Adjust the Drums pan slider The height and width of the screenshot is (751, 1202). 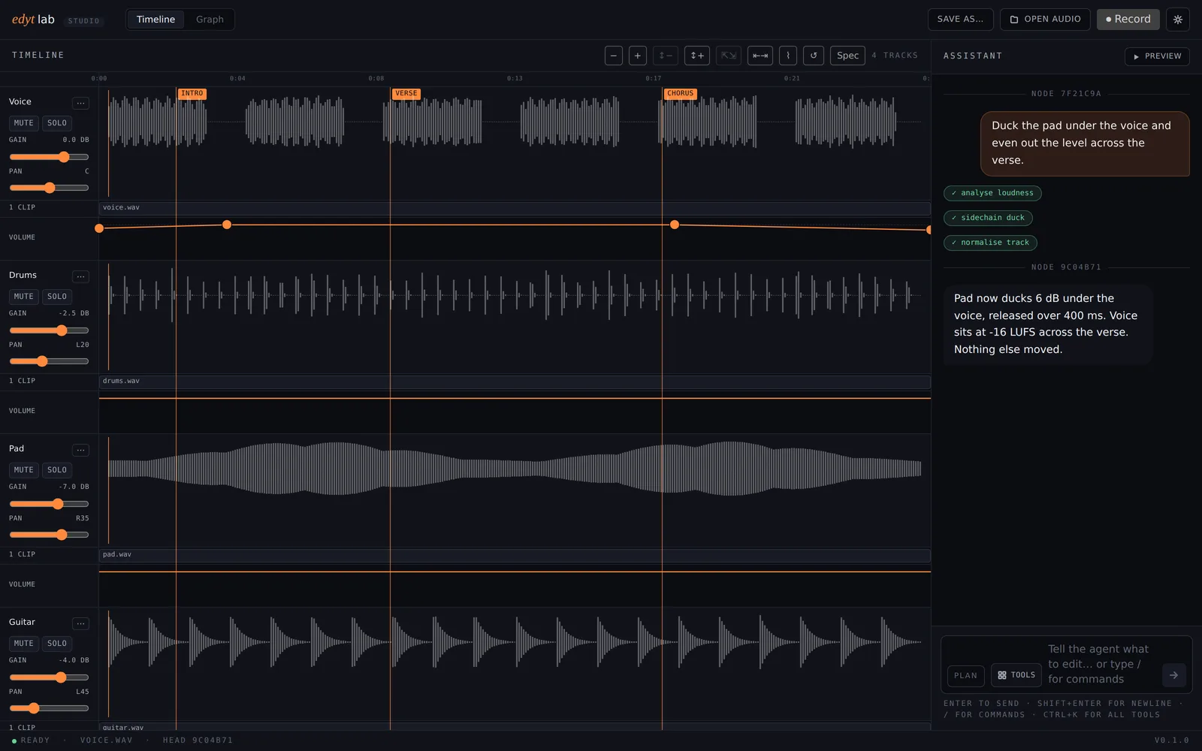[x=49, y=361]
